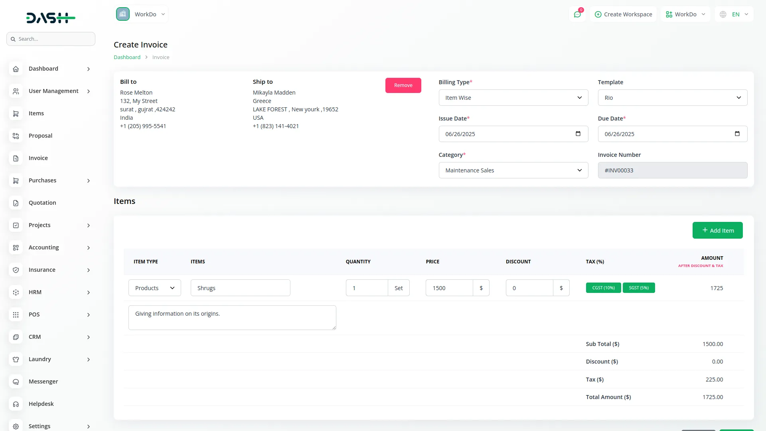Open the Items menu entry
Screen dimensions: 766x431
coord(36,113)
